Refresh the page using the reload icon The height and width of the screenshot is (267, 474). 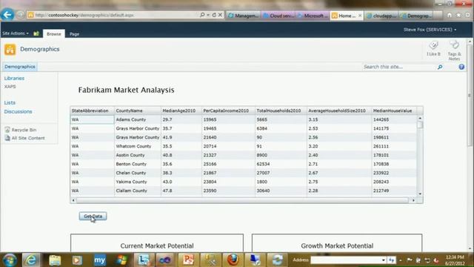(x=214, y=15)
